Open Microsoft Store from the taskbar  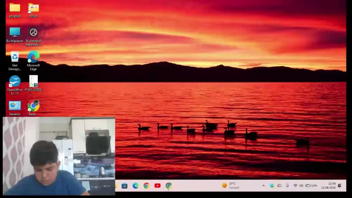coord(125,186)
